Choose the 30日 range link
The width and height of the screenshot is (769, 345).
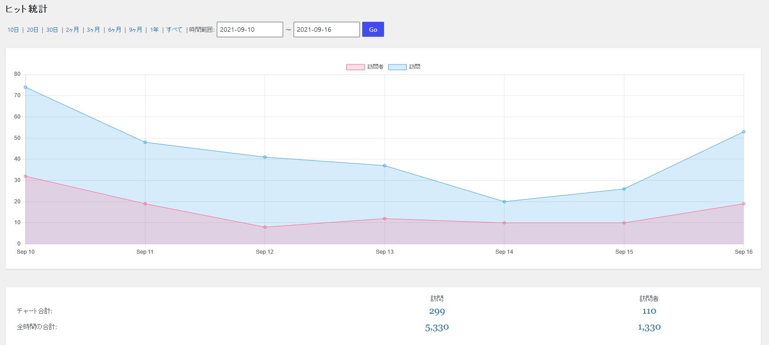(52, 30)
